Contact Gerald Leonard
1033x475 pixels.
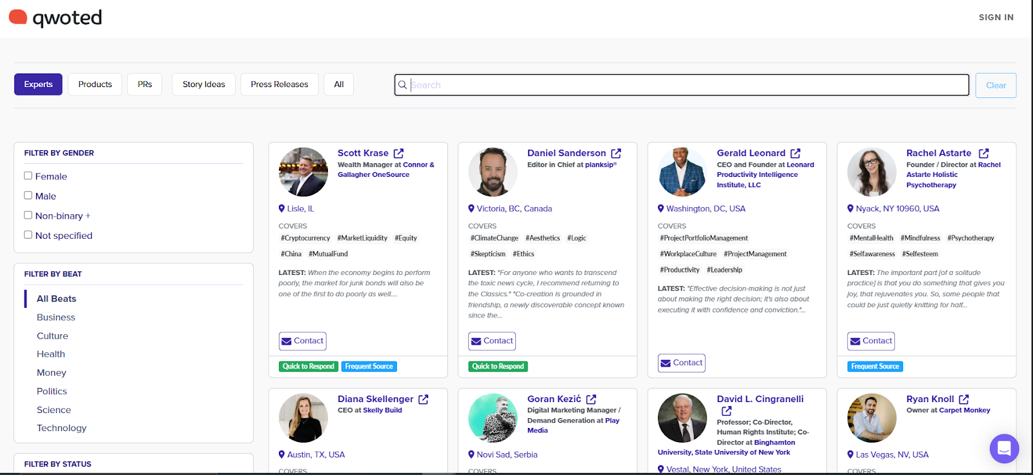[x=682, y=363]
